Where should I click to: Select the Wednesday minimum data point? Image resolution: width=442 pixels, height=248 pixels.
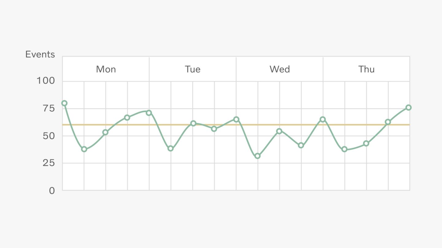pyautogui.click(x=258, y=156)
